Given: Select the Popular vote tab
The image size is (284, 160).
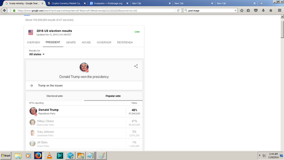Looking at the screenshot, I should [113, 96].
